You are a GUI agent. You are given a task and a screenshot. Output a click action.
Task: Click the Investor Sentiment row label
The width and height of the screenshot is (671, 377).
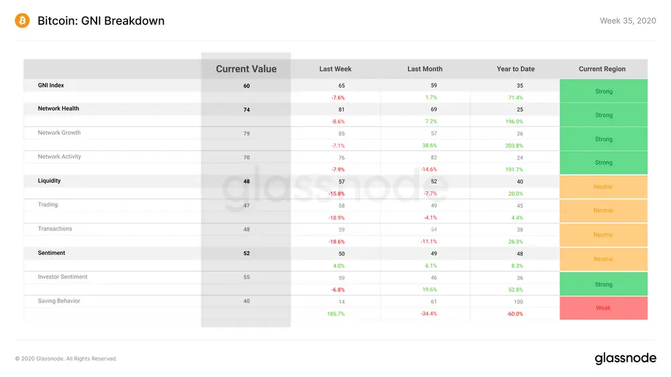point(62,277)
